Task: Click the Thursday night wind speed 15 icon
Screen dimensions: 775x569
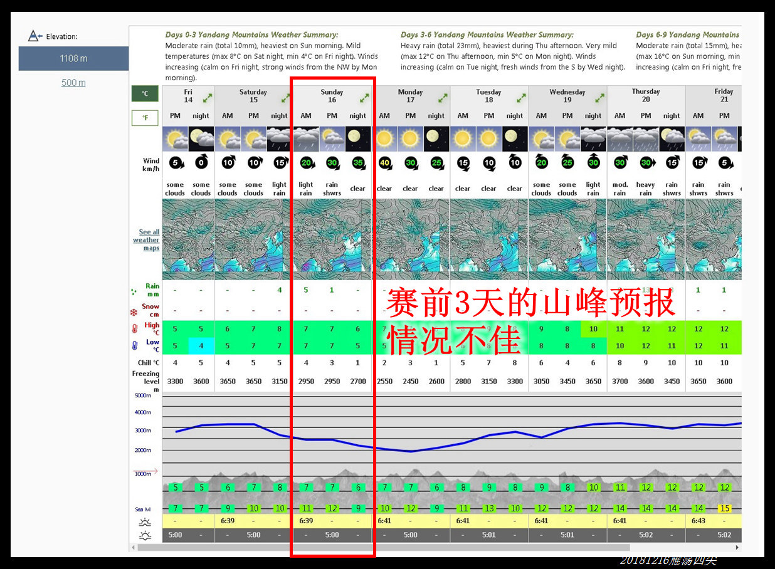Action: [x=672, y=163]
